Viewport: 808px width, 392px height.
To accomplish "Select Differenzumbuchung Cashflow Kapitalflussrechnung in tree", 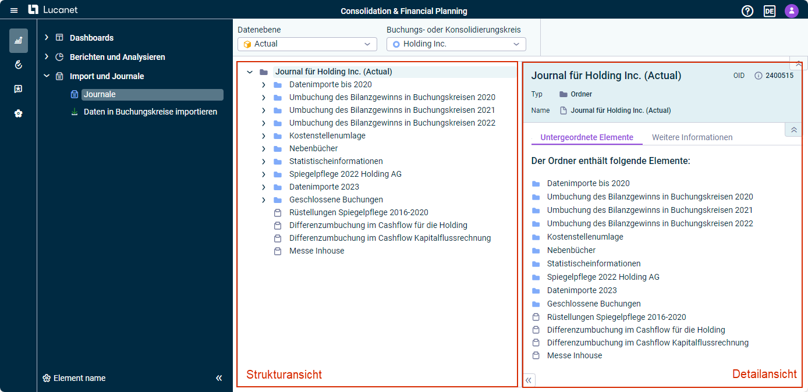I will point(390,238).
